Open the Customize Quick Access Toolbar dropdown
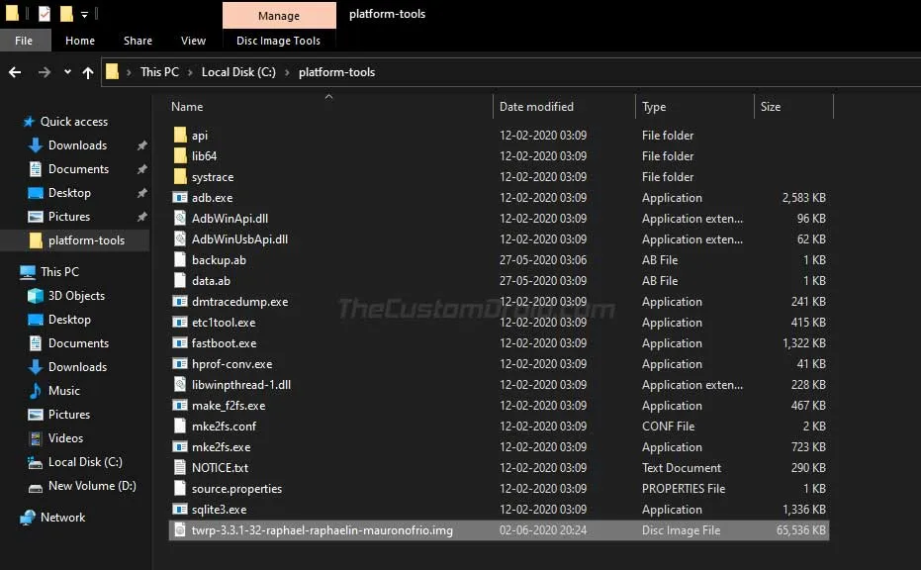Viewport: 921px width, 570px height. coord(84,14)
